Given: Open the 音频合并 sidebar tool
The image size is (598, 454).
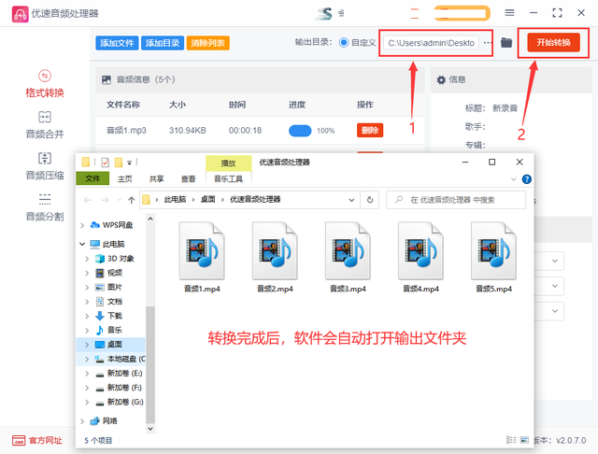Looking at the screenshot, I should 45,125.
